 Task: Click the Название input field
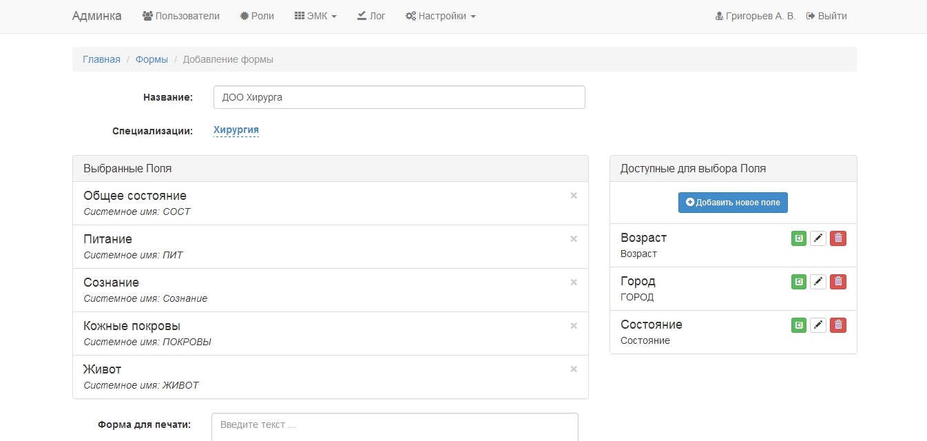pos(399,97)
